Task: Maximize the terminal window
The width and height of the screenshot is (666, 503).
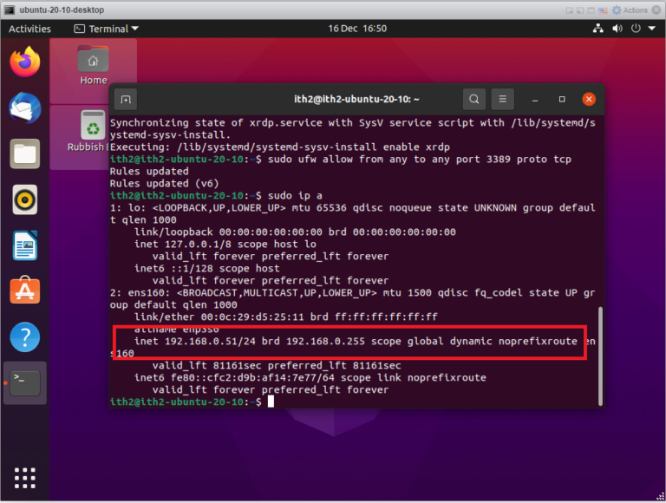Action: 562,100
